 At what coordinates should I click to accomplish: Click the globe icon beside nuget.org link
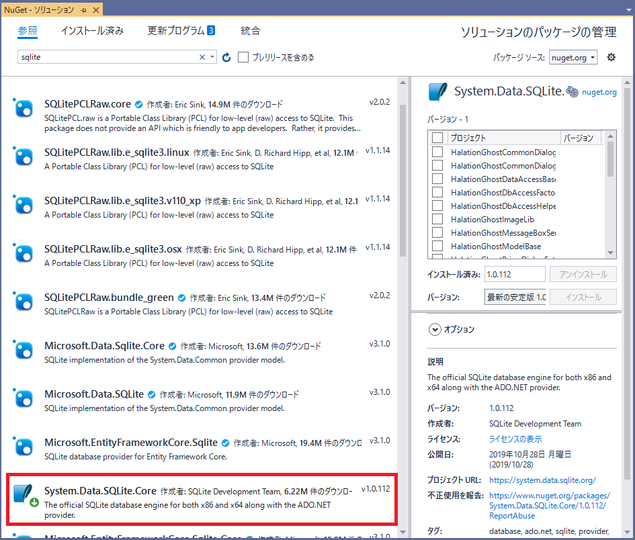pyautogui.click(x=573, y=92)
